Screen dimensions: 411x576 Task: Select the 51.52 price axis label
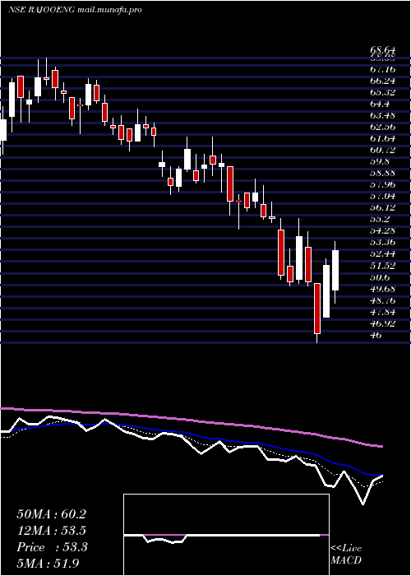tap(383, 266)
